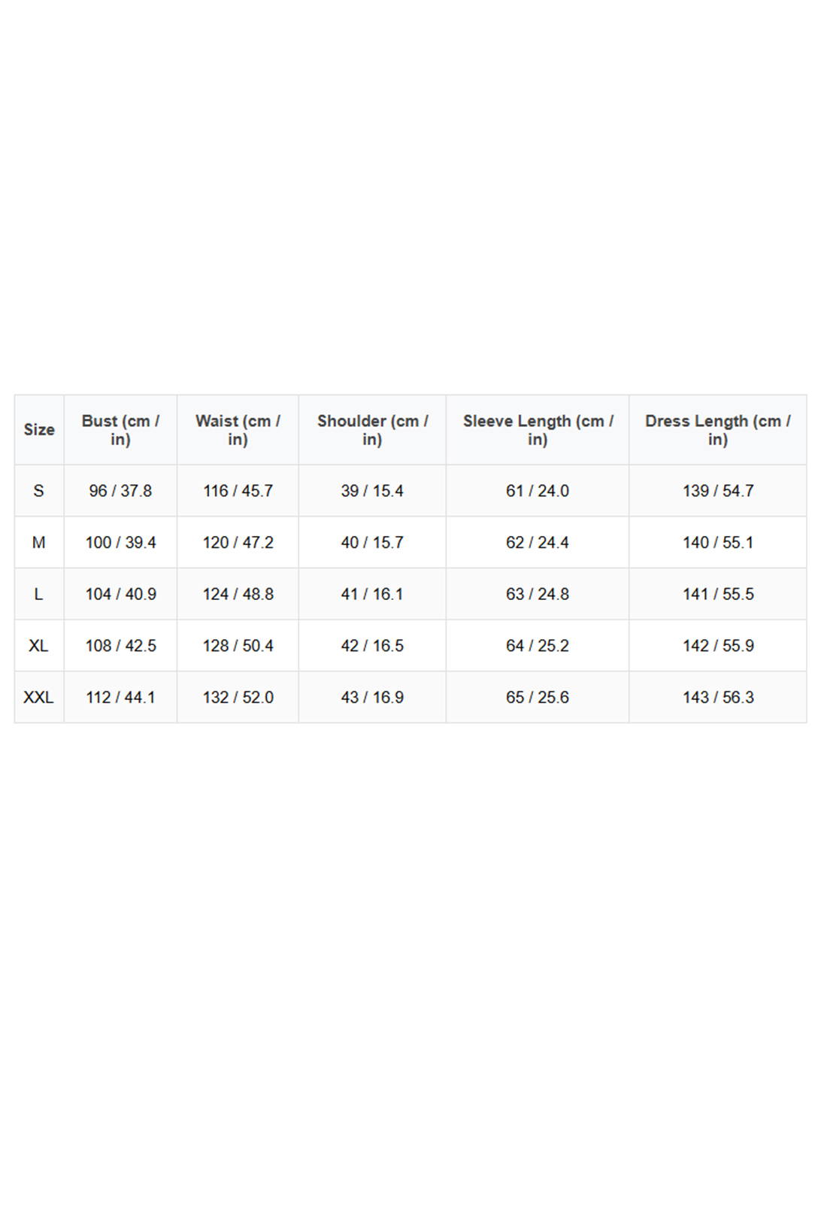Select the Waist (cm / in) header

pos(238,430)
